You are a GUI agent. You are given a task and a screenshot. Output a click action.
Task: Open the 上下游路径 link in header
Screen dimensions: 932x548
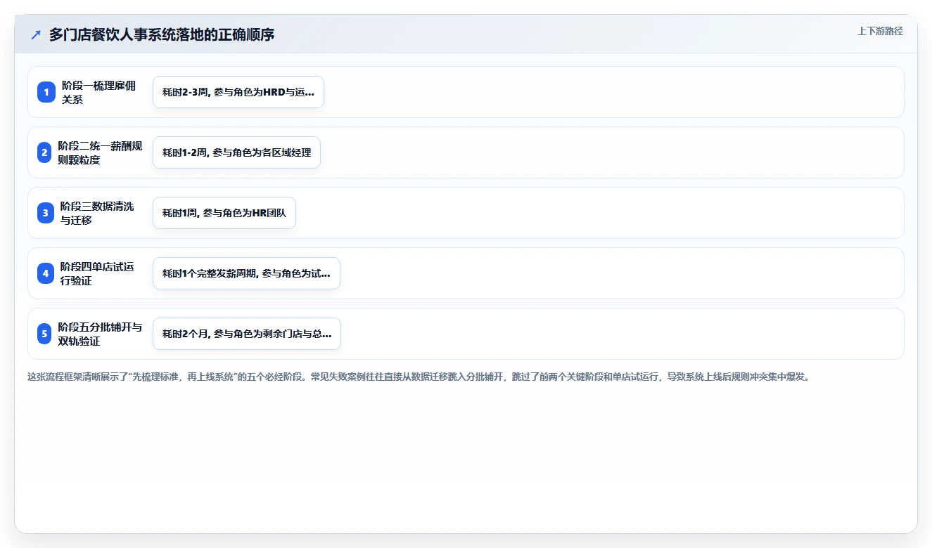880,31
